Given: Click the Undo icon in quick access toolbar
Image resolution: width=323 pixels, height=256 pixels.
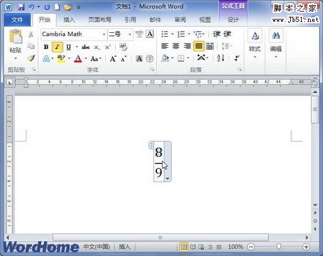Looking at the screenshot, I should (x=32, y=7).
